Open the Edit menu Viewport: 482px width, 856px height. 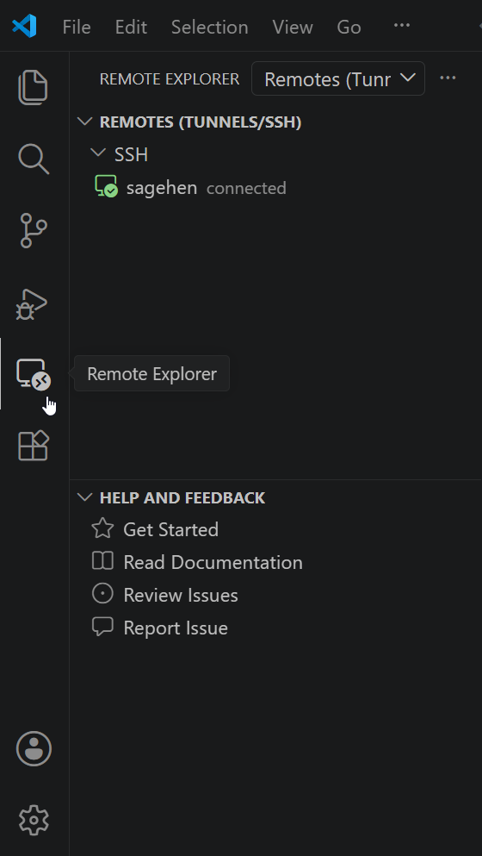[x=131, y=27]
